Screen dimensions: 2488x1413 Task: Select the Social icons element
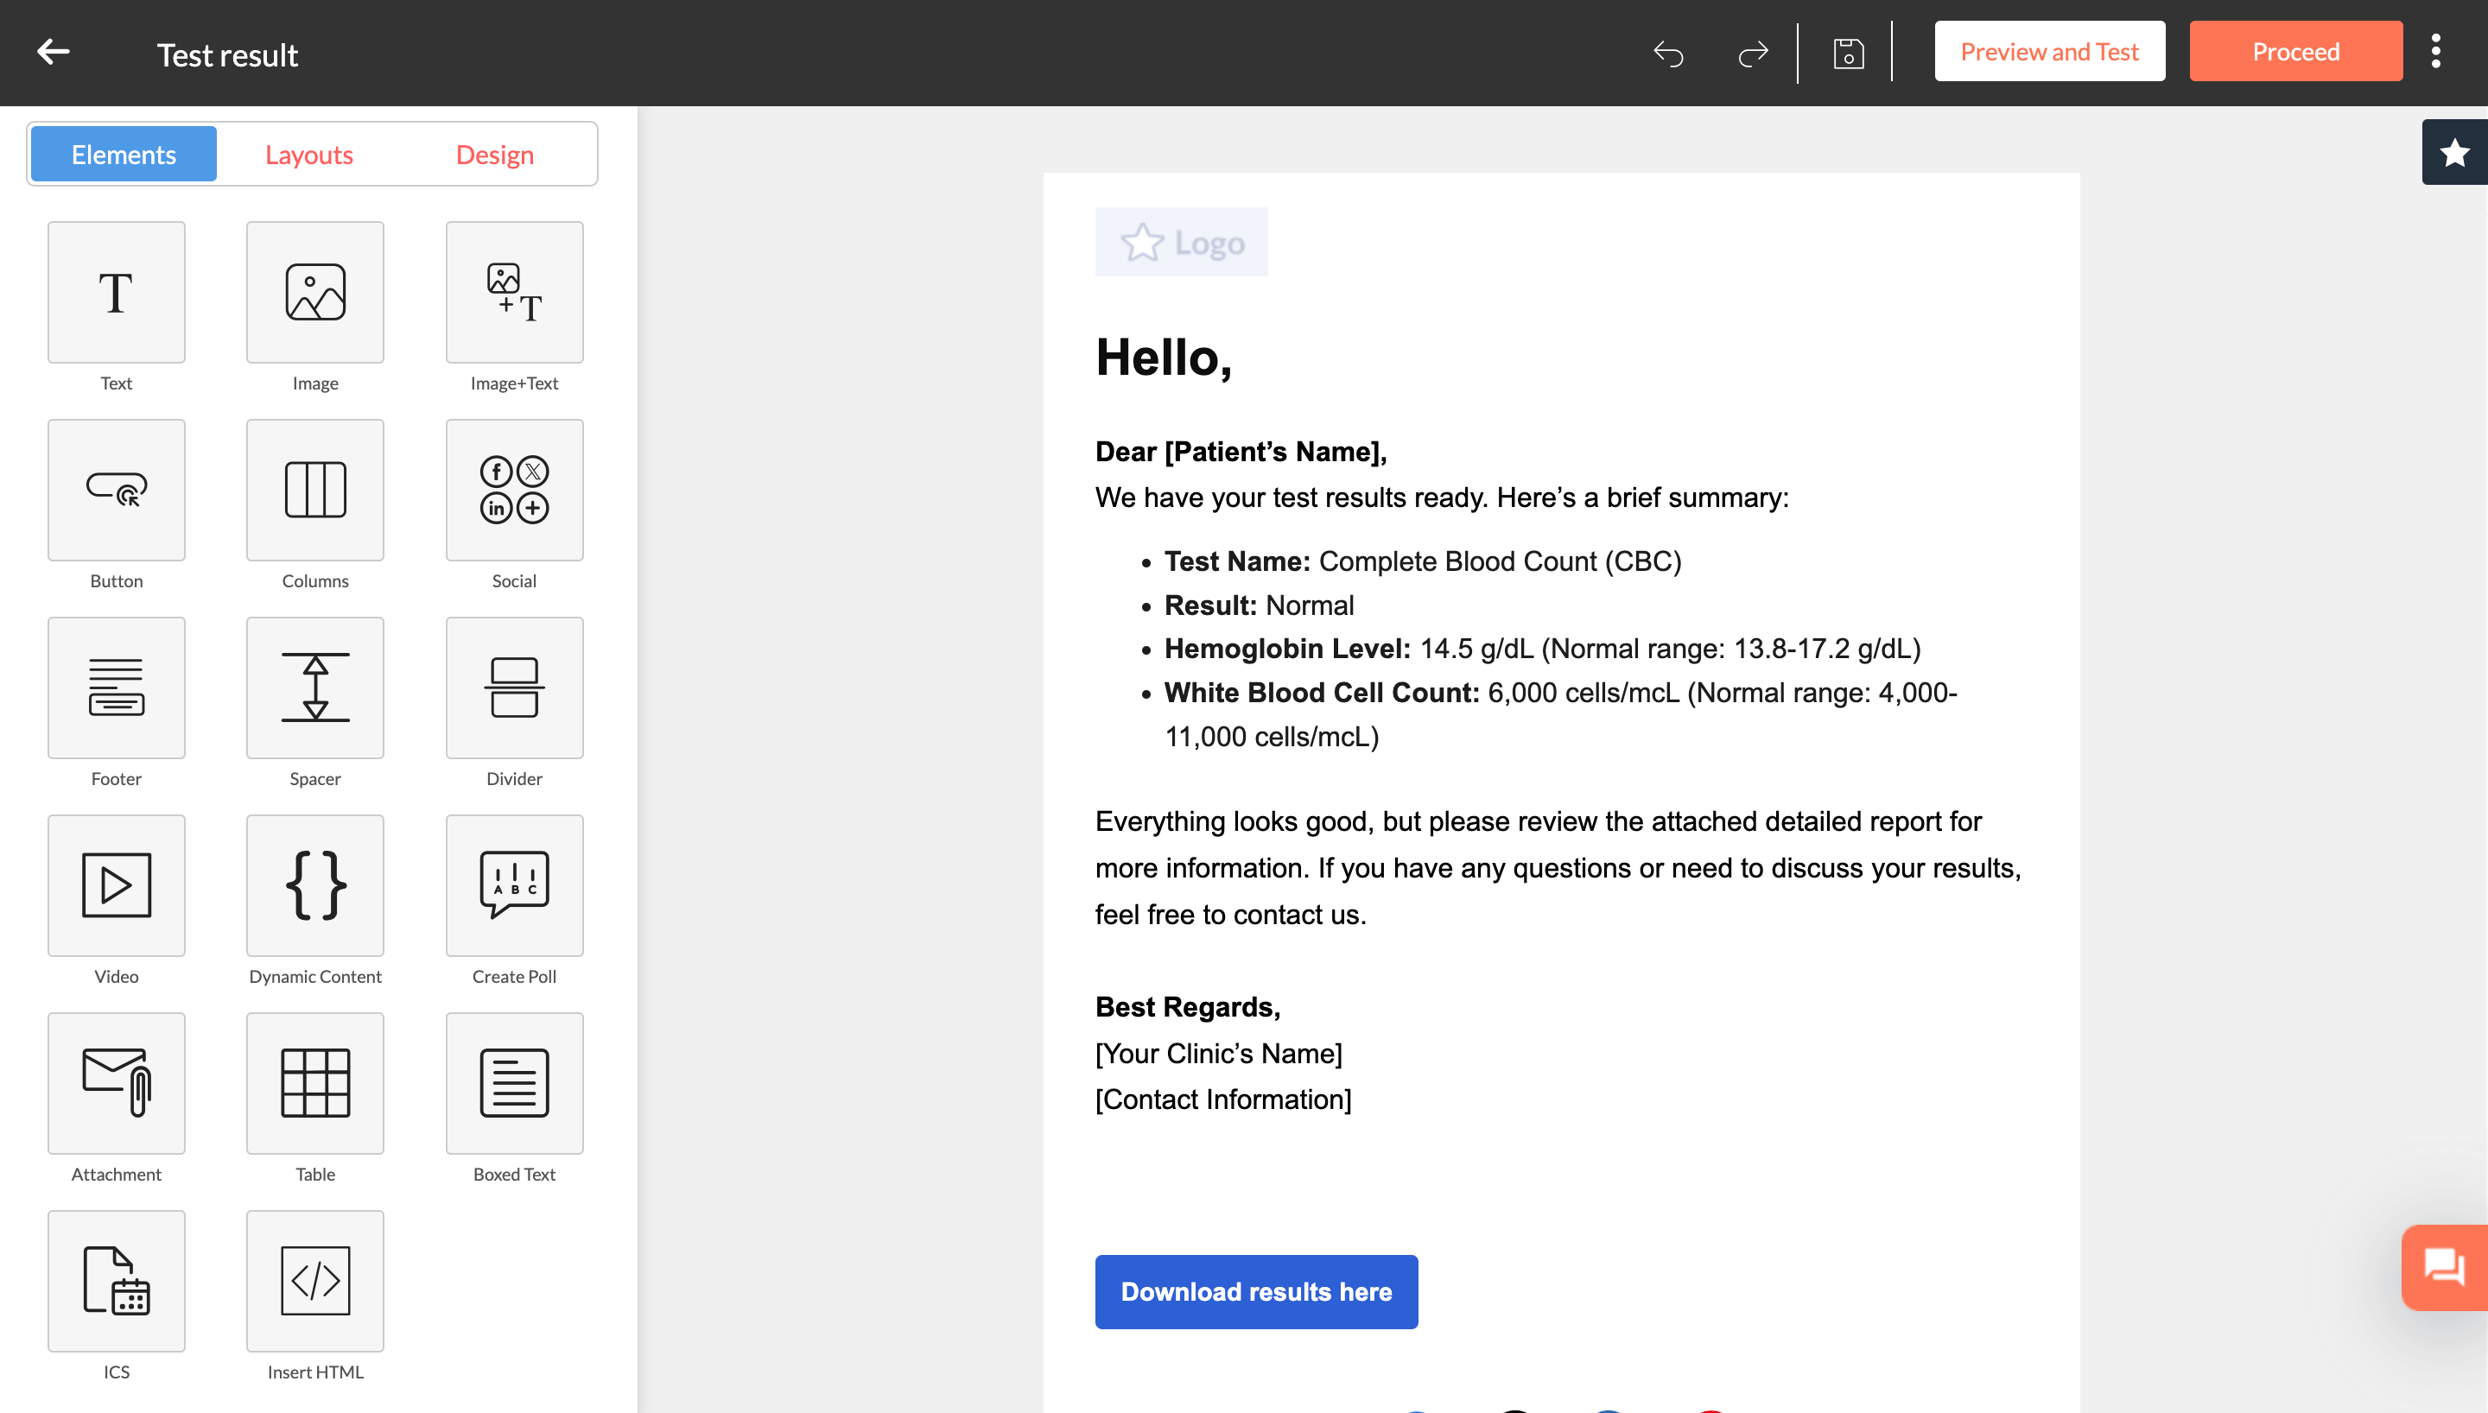tap(513, 490)
